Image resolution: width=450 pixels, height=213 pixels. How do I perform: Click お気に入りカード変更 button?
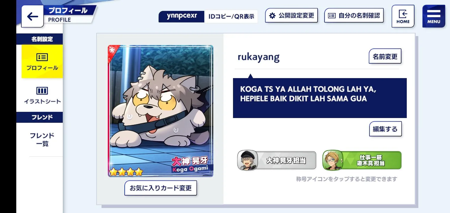pyautogui.click(x=160, y=188)
